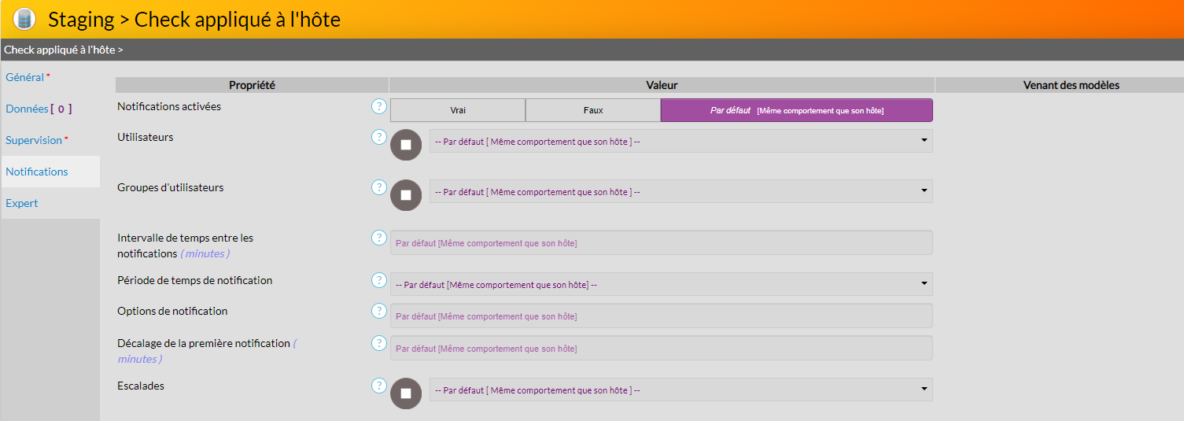Open the Expert tab
This screenshot has width=1184, height=421.
[x=22, y=203]
